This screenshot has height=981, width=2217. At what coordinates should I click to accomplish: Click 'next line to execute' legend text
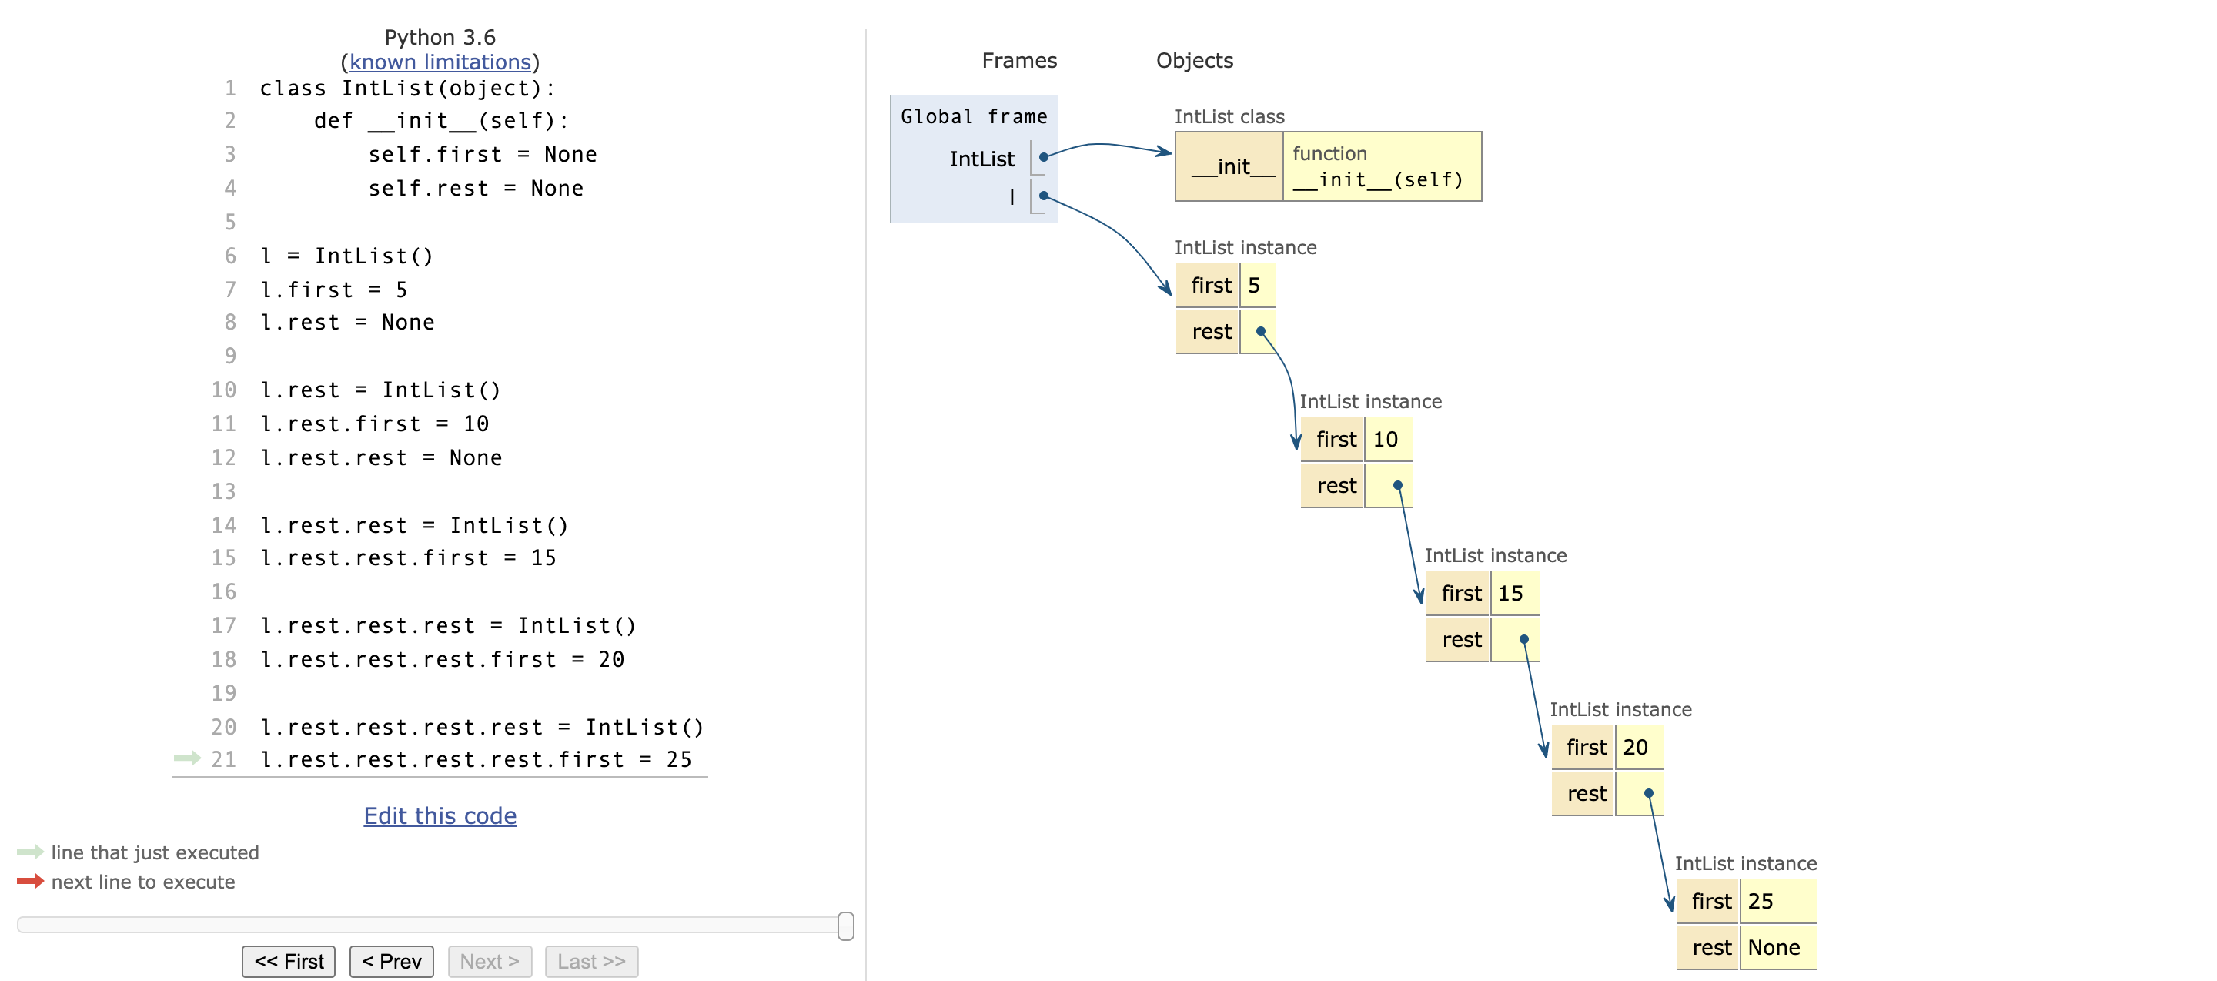pyautogui.click(x=143, y=881)
